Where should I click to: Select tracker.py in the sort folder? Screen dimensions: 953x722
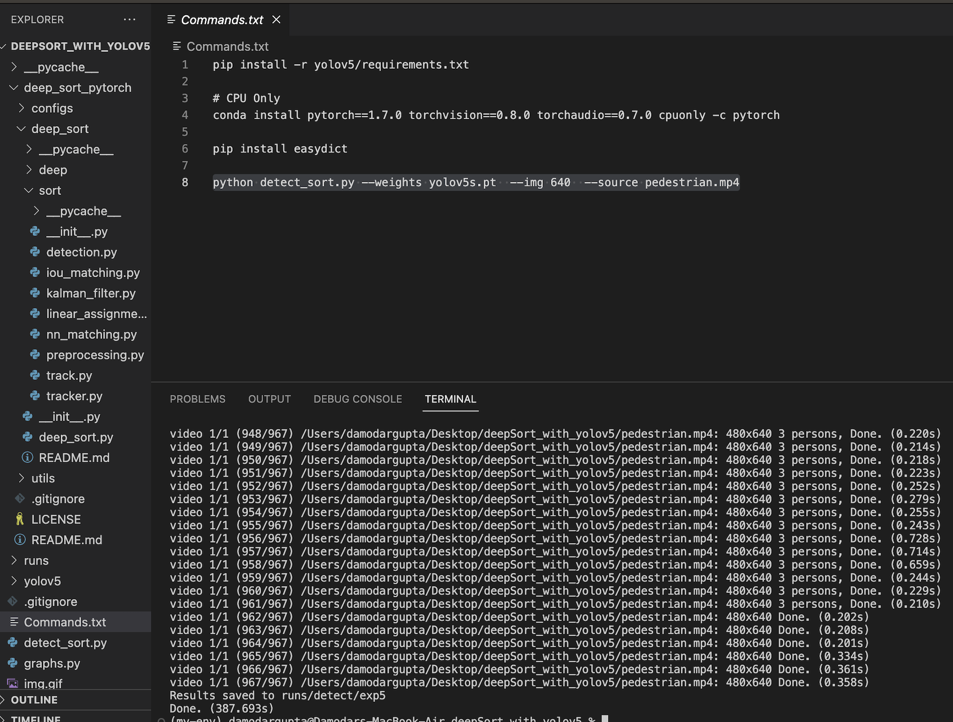tap(75, 396)
